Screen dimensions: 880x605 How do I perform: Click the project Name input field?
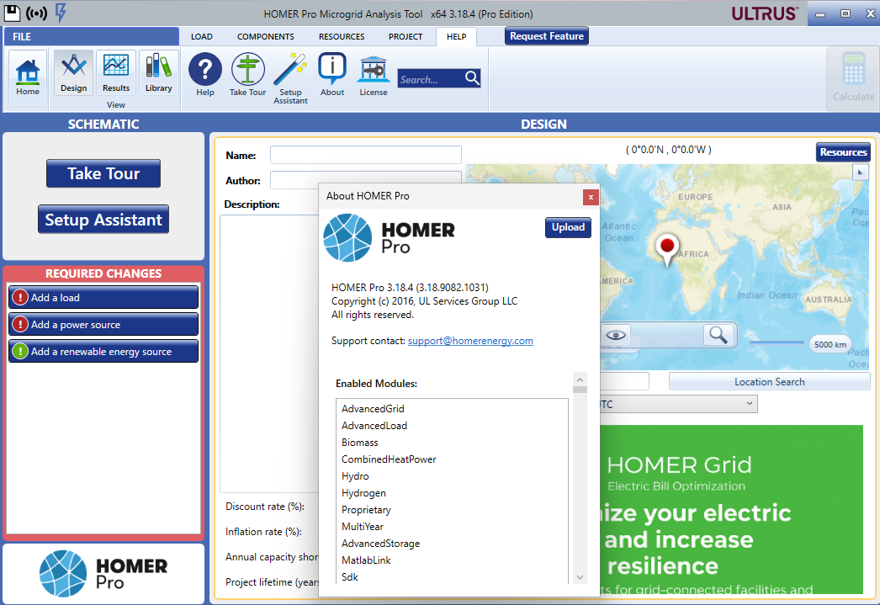point(366,155)
